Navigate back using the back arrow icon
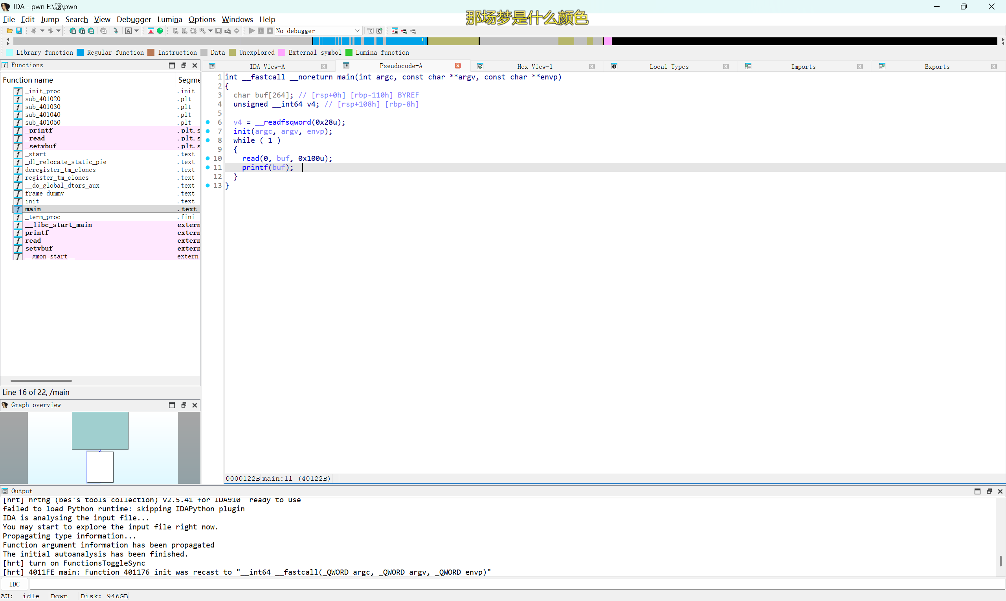 tap(34, 30)
